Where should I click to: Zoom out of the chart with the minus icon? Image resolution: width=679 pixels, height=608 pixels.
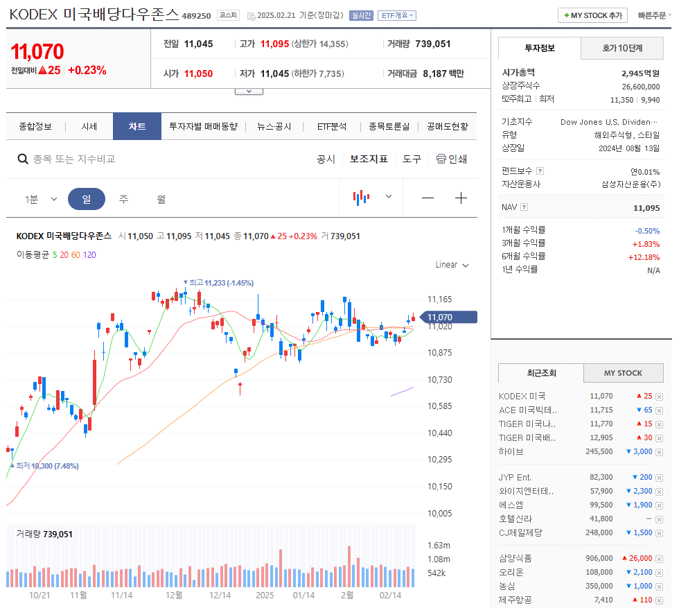[x=427, y=198]
